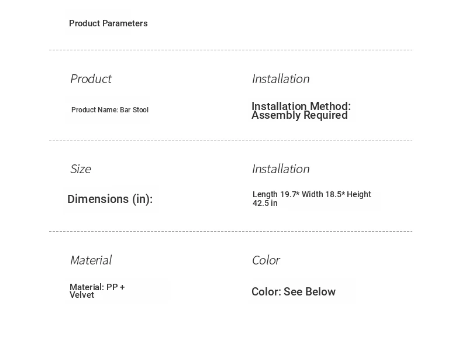Click the Length 19.7* Width 18.5* text
Viewport: 462px width, 337px height.
tap(299, 194)
